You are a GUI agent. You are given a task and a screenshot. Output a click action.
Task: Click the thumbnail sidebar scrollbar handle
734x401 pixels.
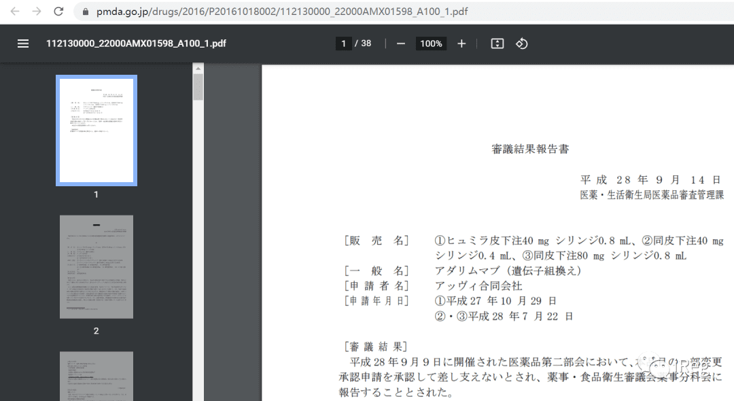click(198, 87)
